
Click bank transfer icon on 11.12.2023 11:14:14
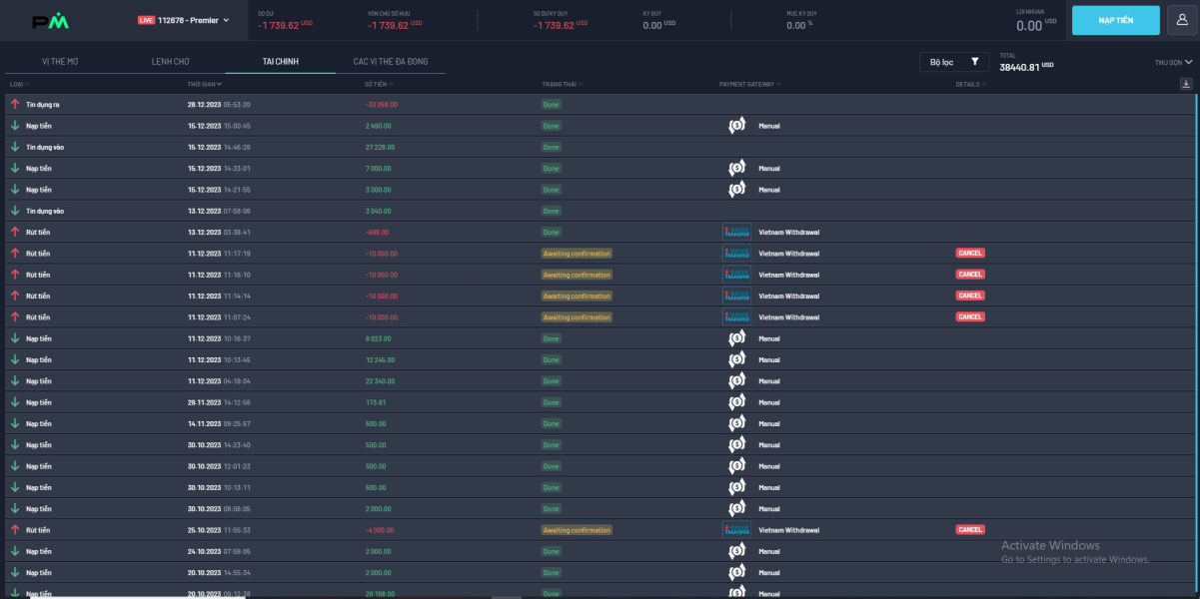pyautogui.click(x=736, y=296)
